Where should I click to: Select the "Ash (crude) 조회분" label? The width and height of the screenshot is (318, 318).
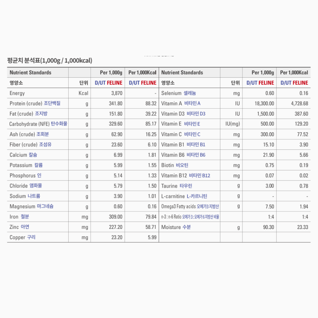click(x=29, y=134)
